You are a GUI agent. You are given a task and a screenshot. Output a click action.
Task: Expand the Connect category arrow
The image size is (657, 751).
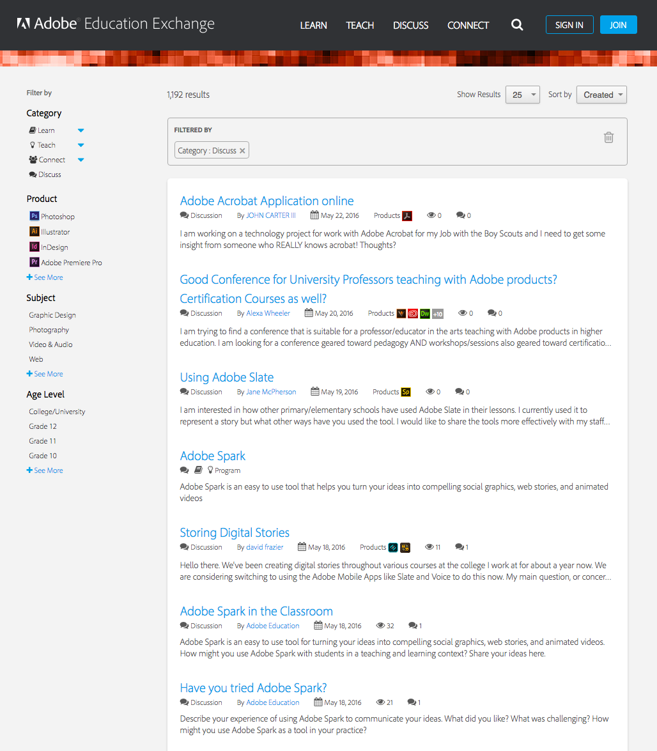pyautogui.click(x=81, y=160)
